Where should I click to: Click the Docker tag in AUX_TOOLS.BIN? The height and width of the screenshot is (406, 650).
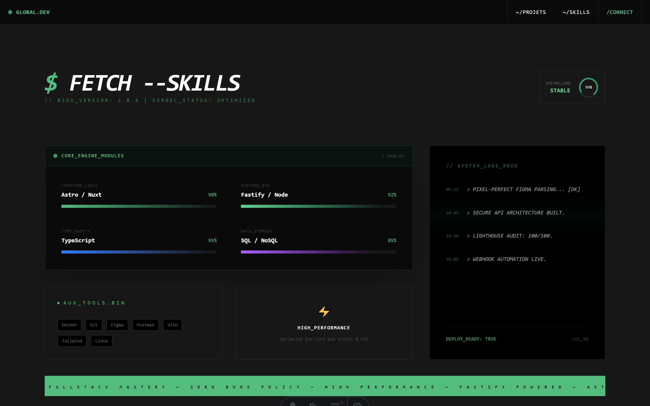coord(69,325)
